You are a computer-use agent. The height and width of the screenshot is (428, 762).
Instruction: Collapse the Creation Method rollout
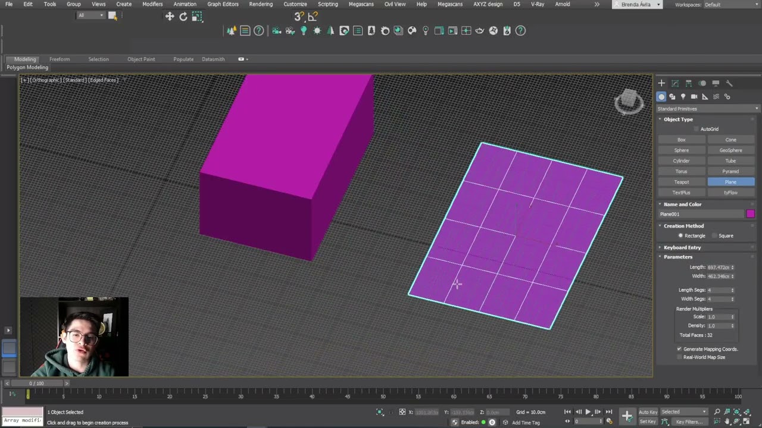683,226
